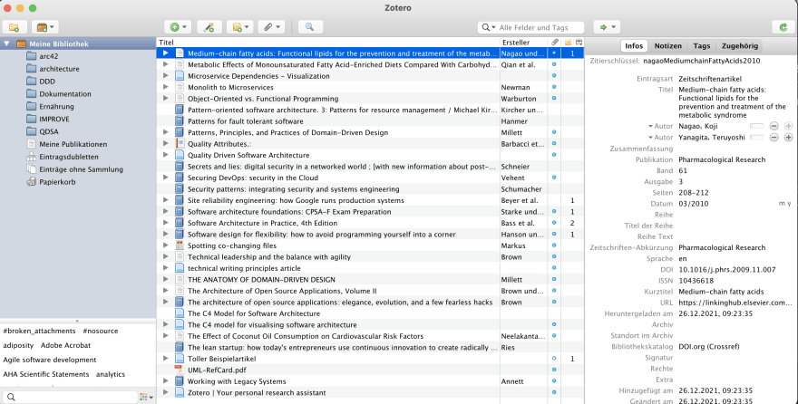Click the tag filter search field

[70, 397]
